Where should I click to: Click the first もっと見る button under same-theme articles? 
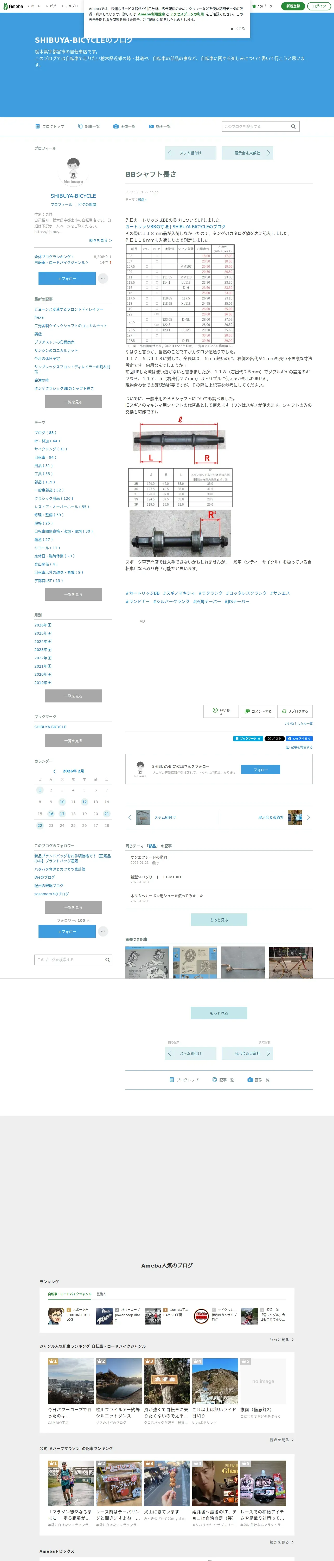(x=219, y=920)
